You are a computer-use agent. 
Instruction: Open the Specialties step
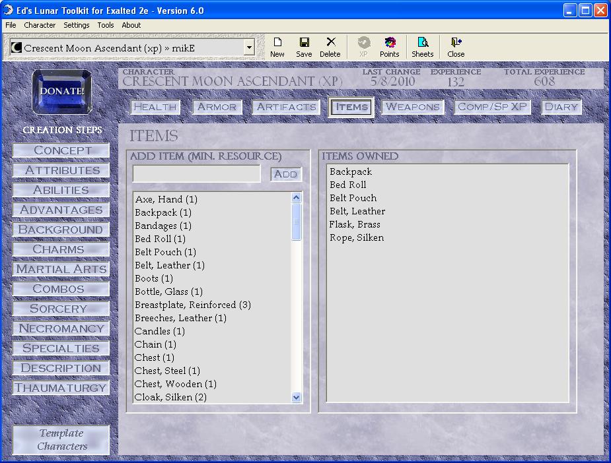(x=61, y=348)
